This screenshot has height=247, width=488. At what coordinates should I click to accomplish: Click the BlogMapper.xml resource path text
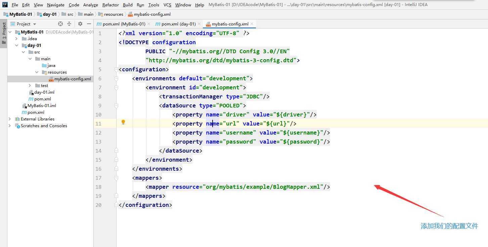click(x=263, y=187)
